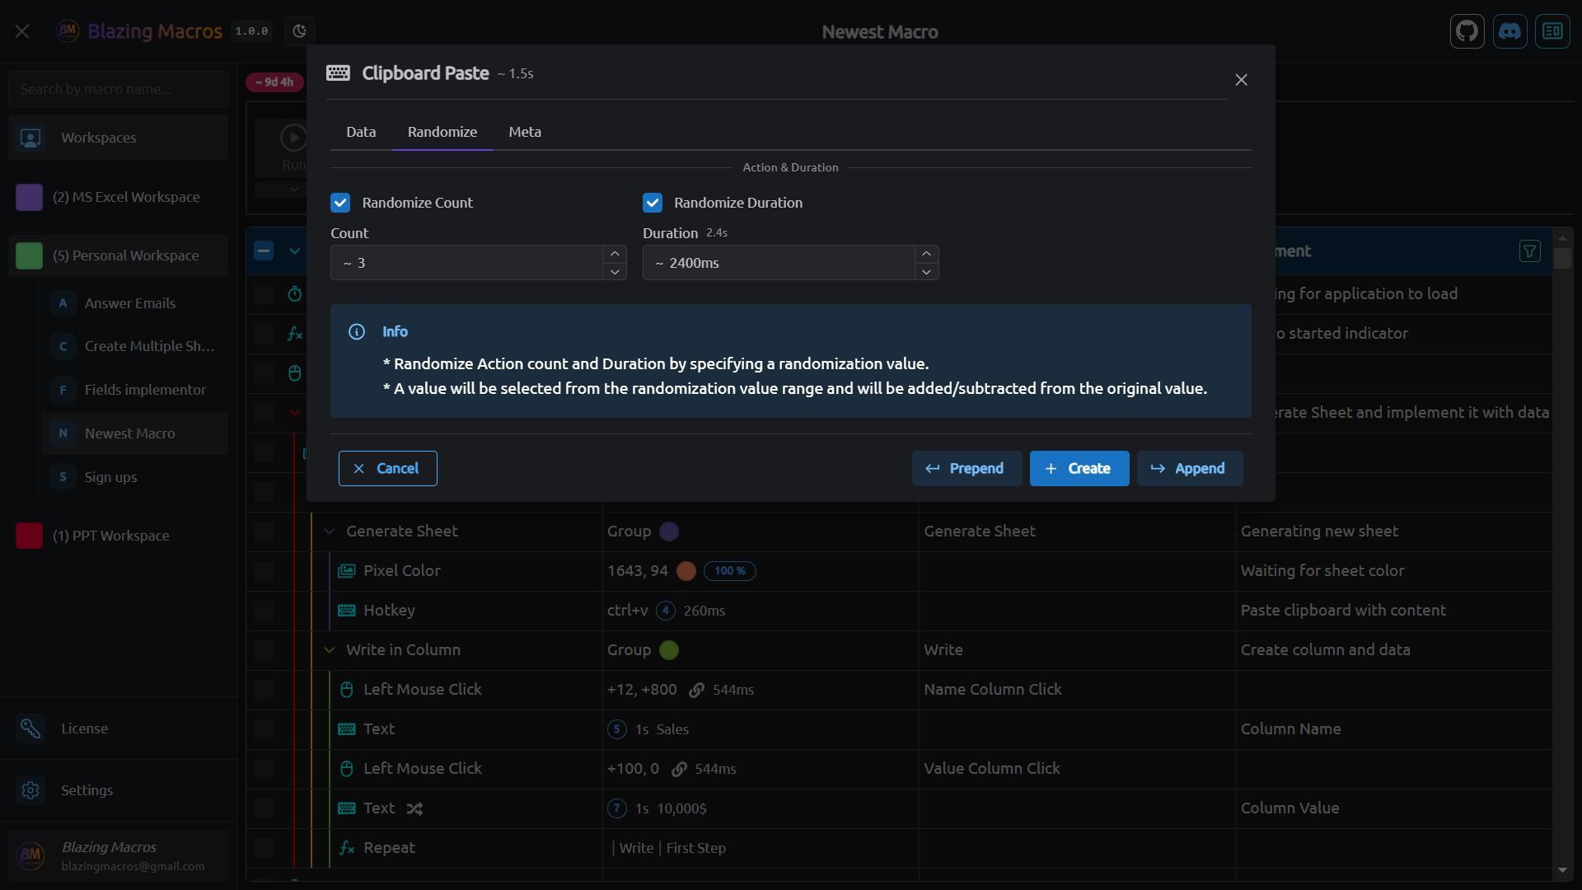Open the Fields implementor macro
Screen dimensions: 1582x890
[135, 390]
